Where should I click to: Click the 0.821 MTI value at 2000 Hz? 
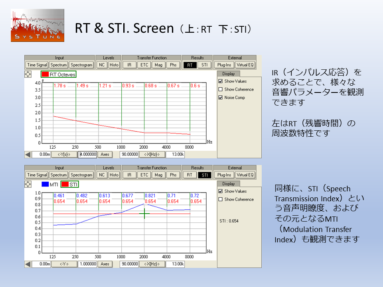150,196
